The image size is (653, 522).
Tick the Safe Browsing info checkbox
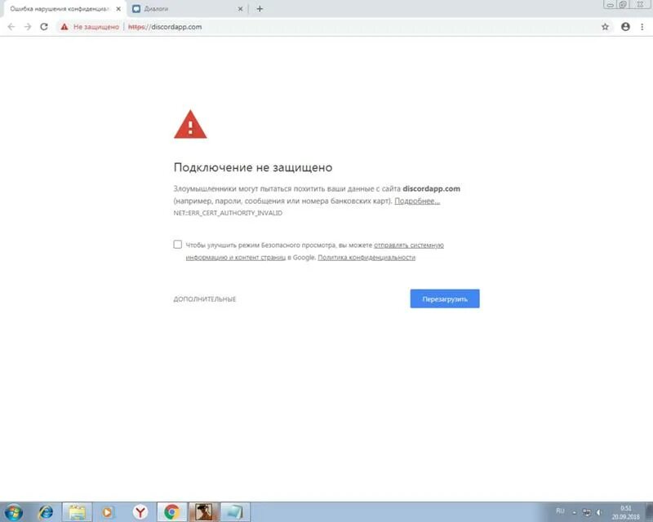coord(177,245)
